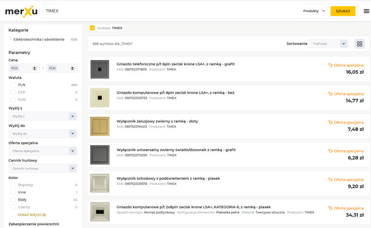The width and height of the screenshot is (371, 228).
Task: Click tag icon for 34,31 zł offer
Action: (x=331, y=208)
